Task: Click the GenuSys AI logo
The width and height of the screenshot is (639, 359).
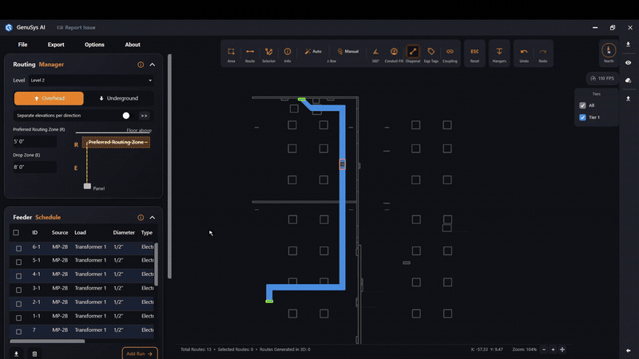Action: coord(9,28)
